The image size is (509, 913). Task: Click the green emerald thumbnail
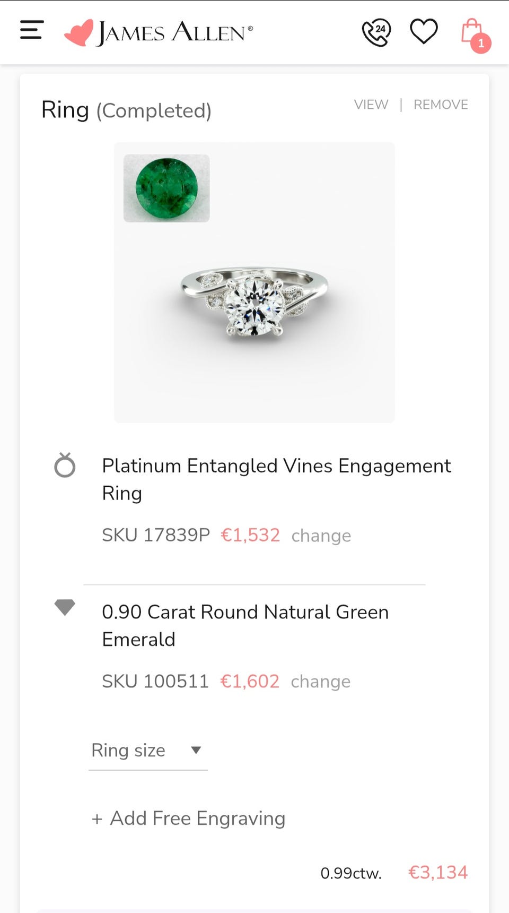[166, 188]
